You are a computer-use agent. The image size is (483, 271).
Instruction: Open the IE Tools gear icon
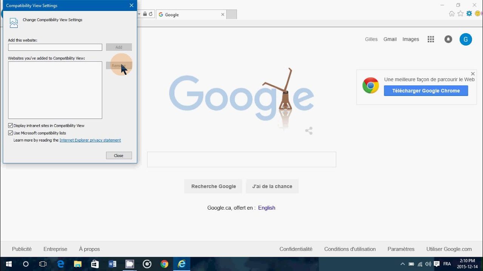click(x=469, y=14)
